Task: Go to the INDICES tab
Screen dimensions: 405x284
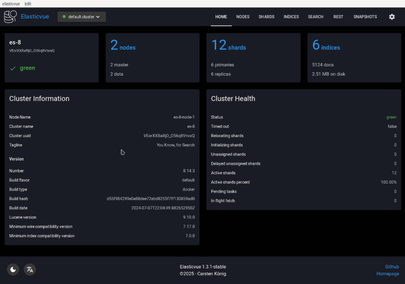Action: click(x=291, y=17)
